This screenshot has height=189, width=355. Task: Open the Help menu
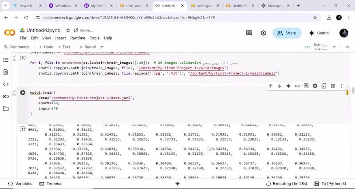click(x=108, y=38)
